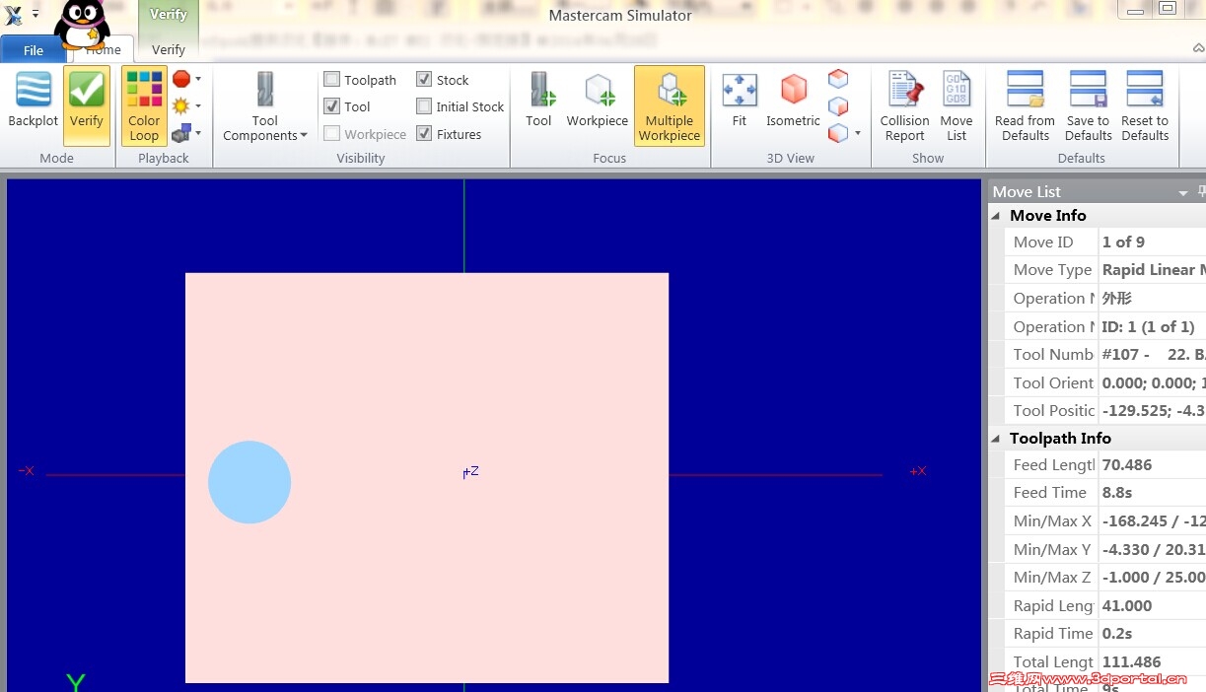The image size is (1206, 692).
Task: Open the cube view options dropdown arrow
Action: 858,133
